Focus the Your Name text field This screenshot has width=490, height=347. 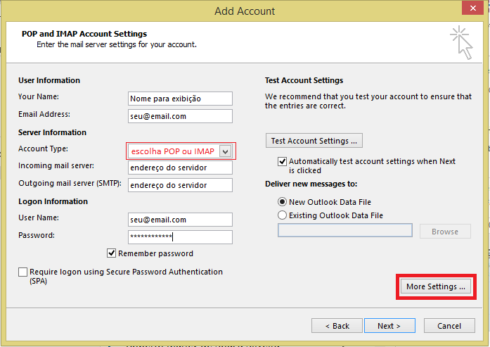click(180, 99)
